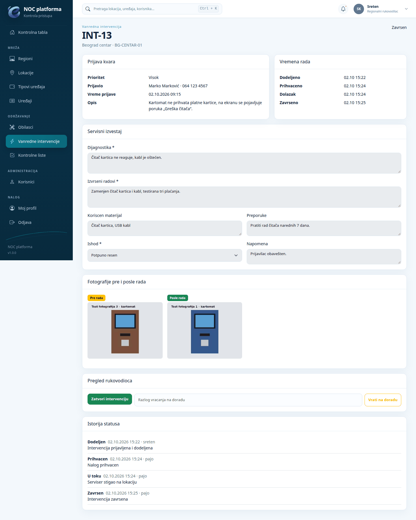Click the INT-13 heading

97,35
